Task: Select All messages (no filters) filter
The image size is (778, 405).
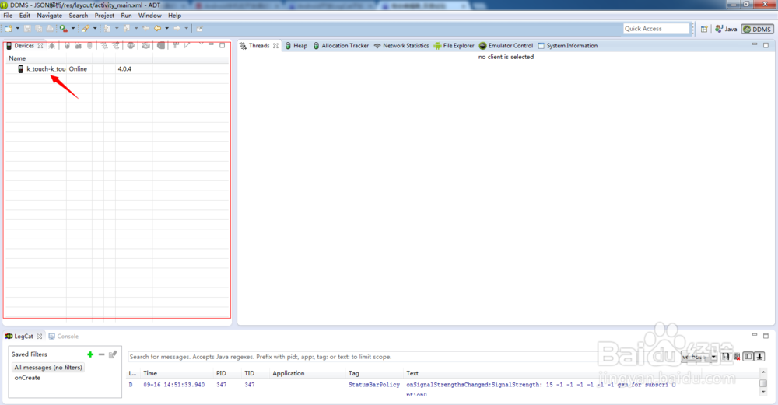Action: tap(48, 368)
